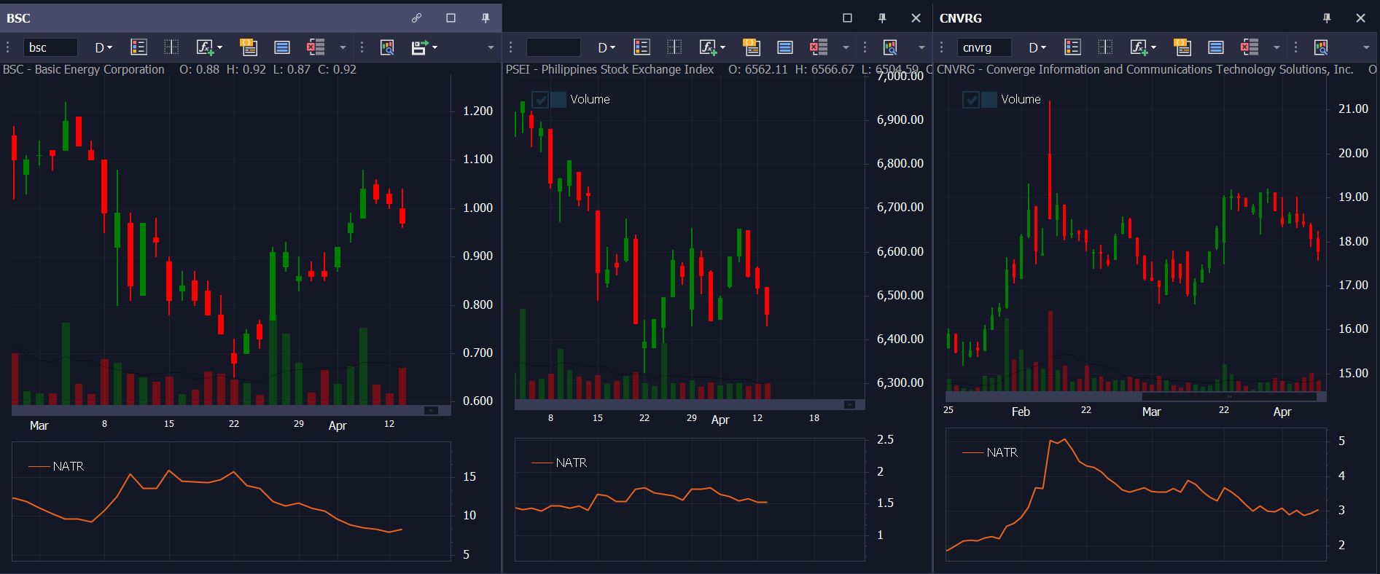Select the BSC panel title tab
1380x574 pixels.
pyautogui.click(x=19, y=18)
